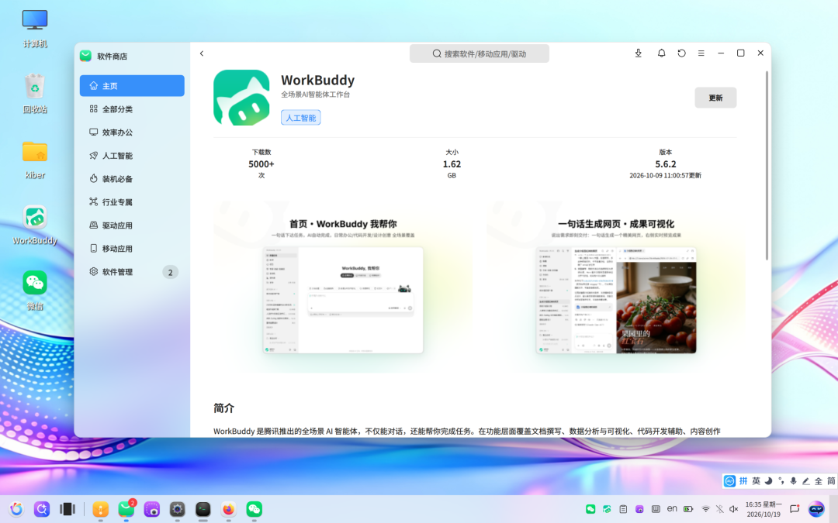Toggle Bluetooth from the system tray
Screen dimensions: 838x523
click(x=720, y=509)
